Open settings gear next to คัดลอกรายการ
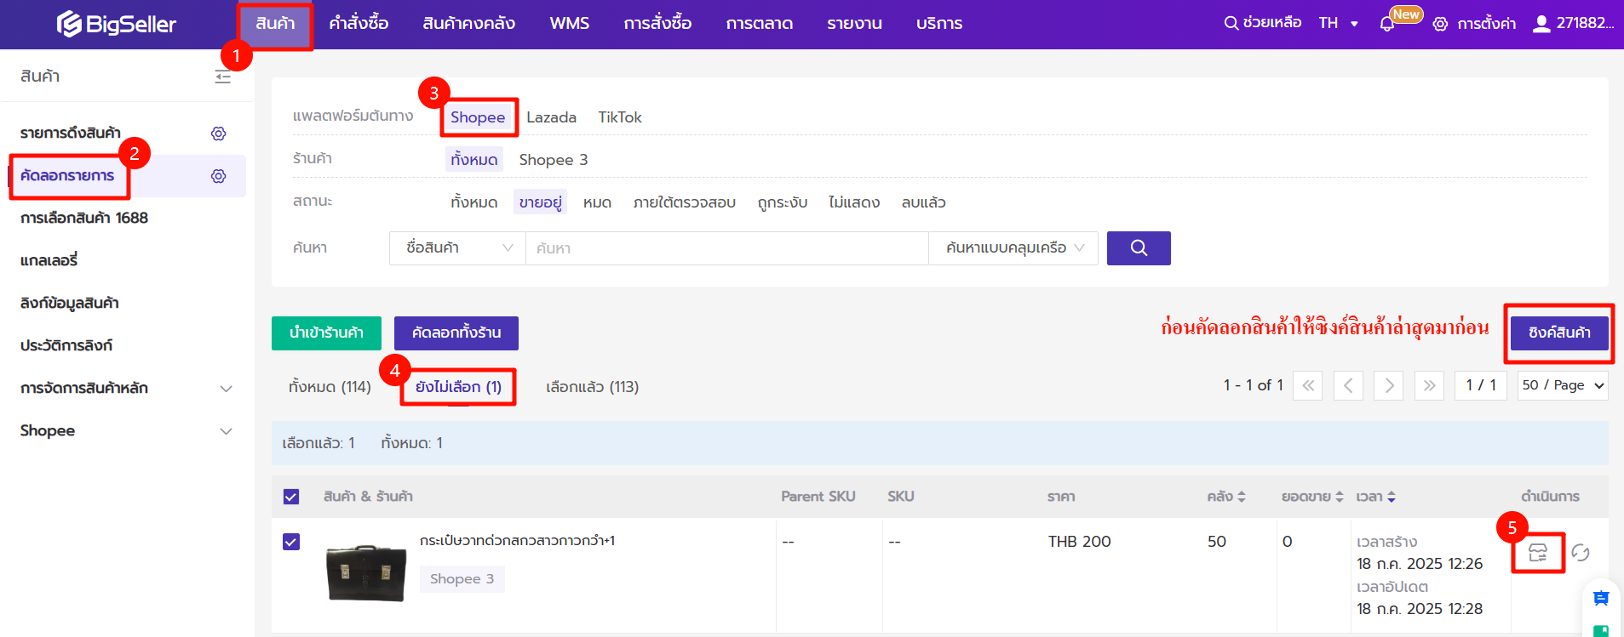 (219, 176)
